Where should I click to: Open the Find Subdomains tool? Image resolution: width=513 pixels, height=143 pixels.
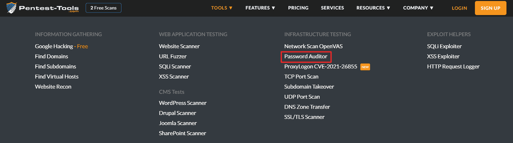55,66
